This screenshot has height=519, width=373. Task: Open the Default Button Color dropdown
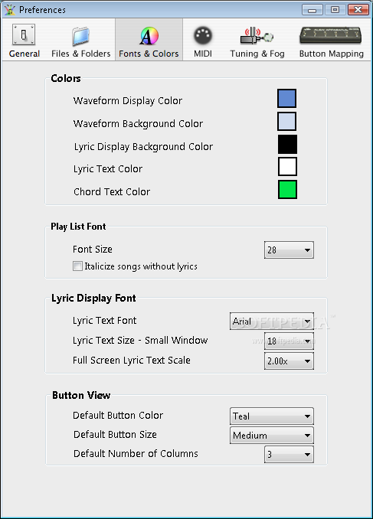coord(272,416)
